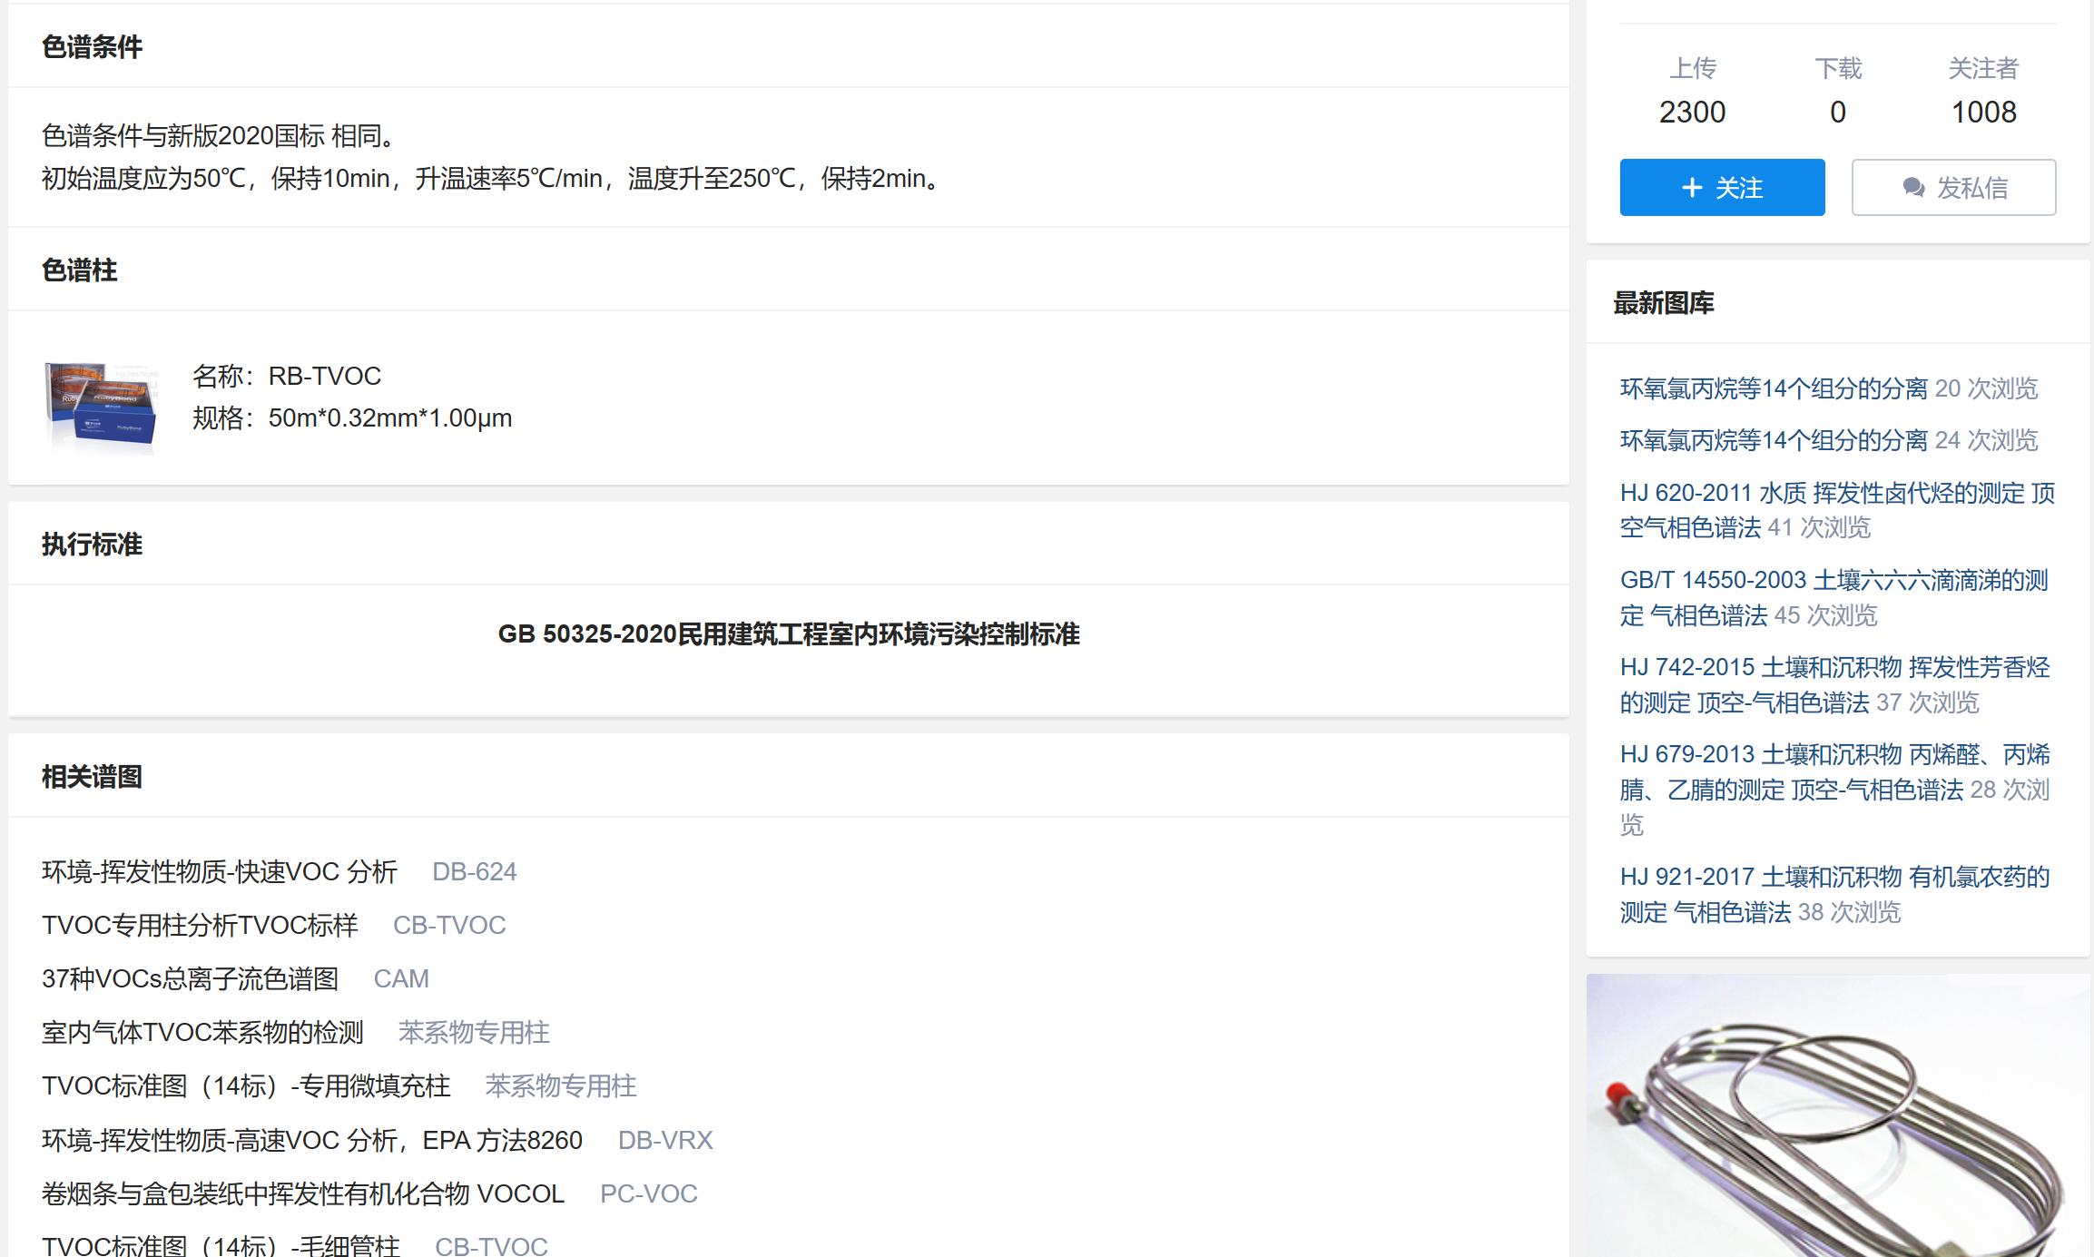2094x1257 pixels.
Task: Click the RB-TVOC column product thumbnail
Action: point(101,403)
